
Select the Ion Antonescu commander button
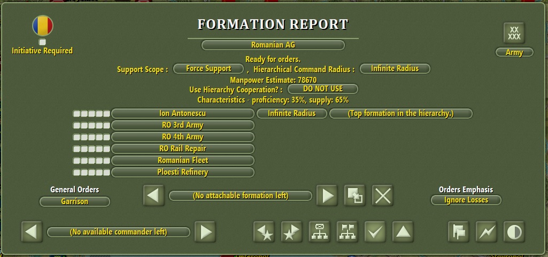point(182,113)
